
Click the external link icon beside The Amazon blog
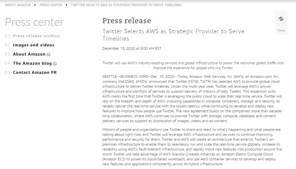[55, 64]
